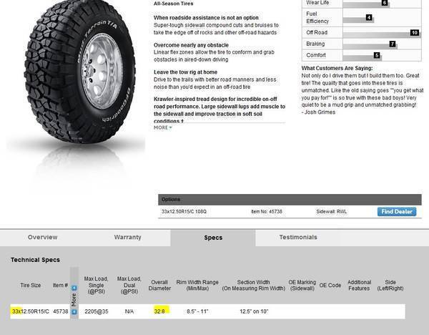Click the Find Dealer button

coord(397,211)
